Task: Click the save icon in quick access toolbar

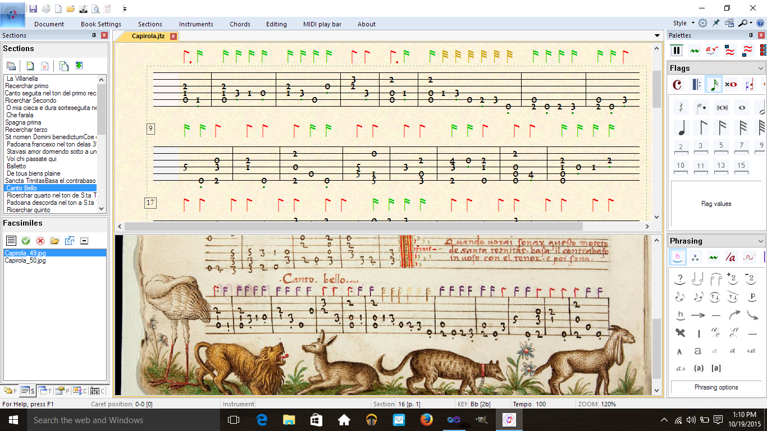Action: coord(33,8)
